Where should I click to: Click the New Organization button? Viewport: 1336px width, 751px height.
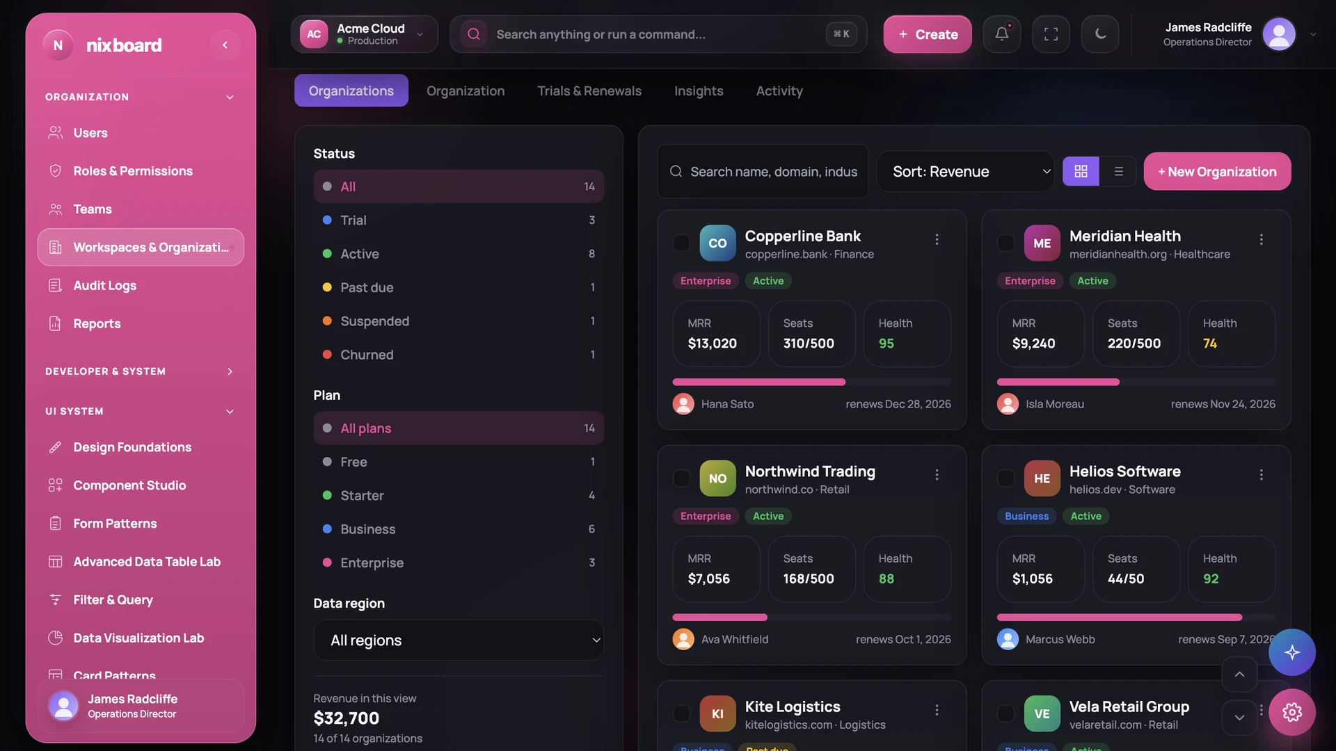[x=1217, y=171]
